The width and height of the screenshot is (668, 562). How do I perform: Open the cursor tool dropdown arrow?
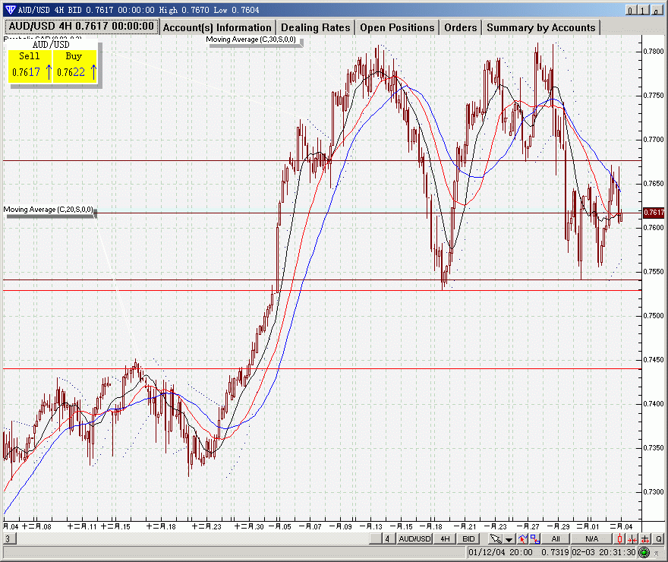[x=509, y=539]
